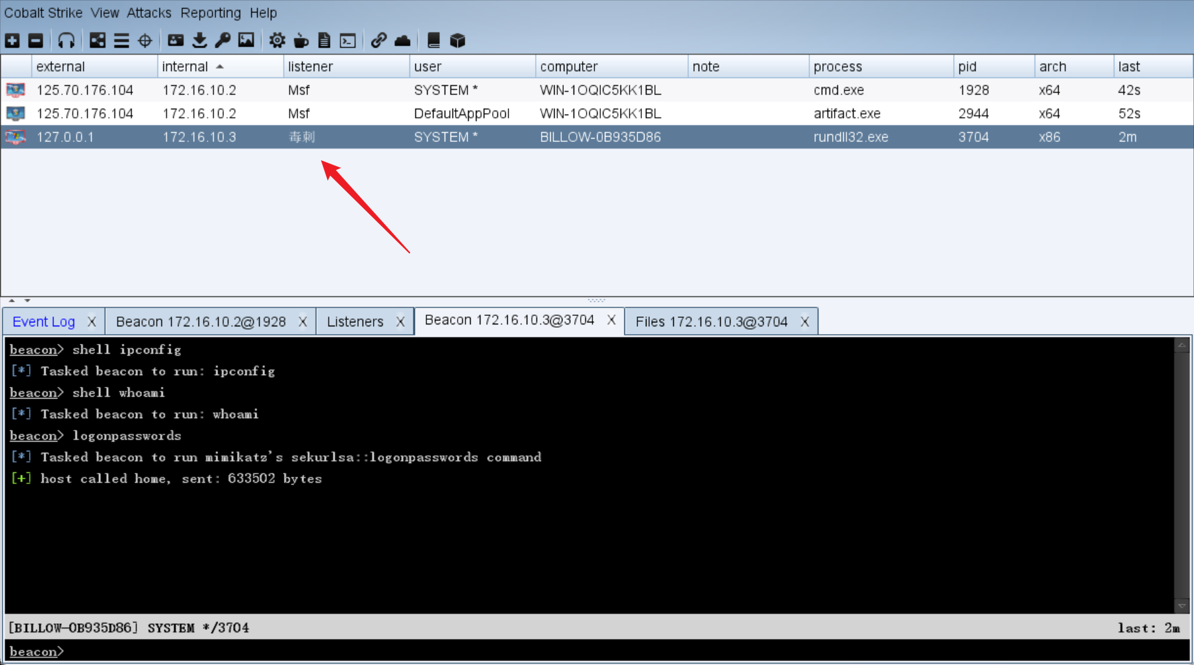Open downloaded files via download arrow icon
This screenshot has height=665, width=1194.
200,40
